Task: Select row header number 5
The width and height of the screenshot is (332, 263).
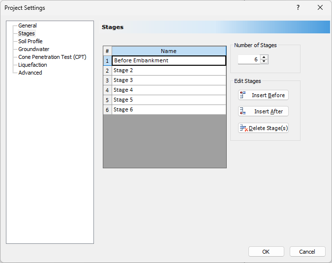Action: coord(107,100)
